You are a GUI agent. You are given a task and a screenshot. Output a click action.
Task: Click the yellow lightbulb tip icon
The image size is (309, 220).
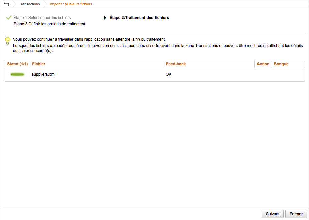pyautogui.click(x=7, y=41)
